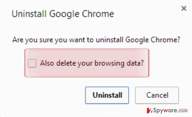Viewport: 192px width, 117px height.
Task: Choose Cancel to keep Google Chrome
Action: (157, 95)
